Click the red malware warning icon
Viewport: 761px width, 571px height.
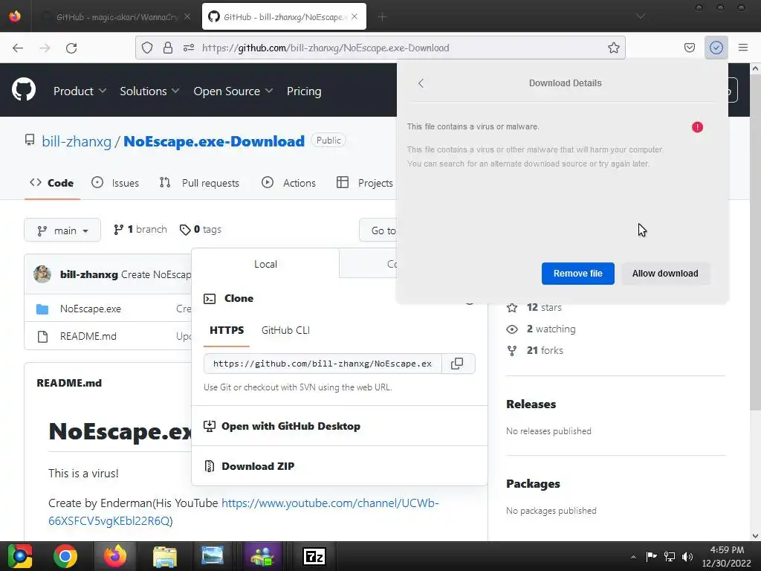697,127
